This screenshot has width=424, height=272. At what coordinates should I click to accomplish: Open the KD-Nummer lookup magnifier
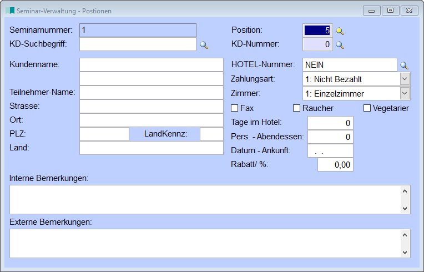[x=340, y=45]
